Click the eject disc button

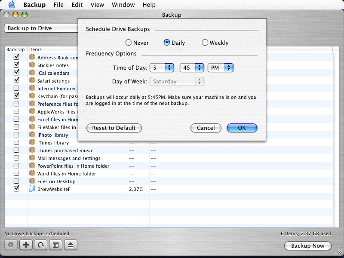71,245
